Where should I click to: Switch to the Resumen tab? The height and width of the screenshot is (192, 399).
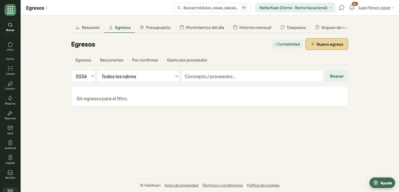coord(88,27)
